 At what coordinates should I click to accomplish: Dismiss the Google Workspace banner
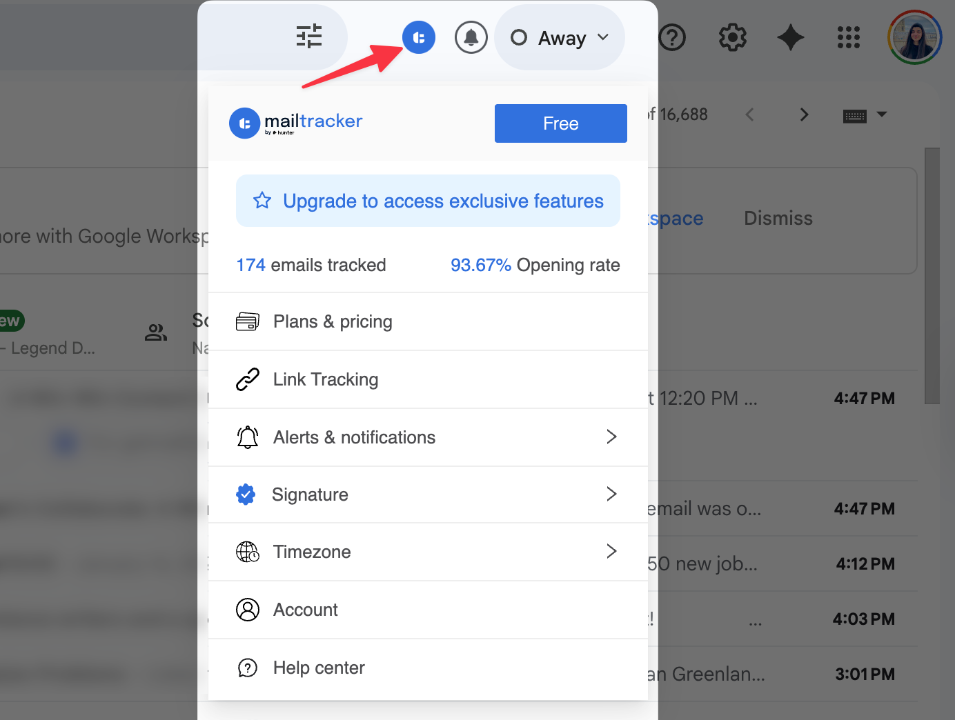pyautogui.click(x=778, y=218)
